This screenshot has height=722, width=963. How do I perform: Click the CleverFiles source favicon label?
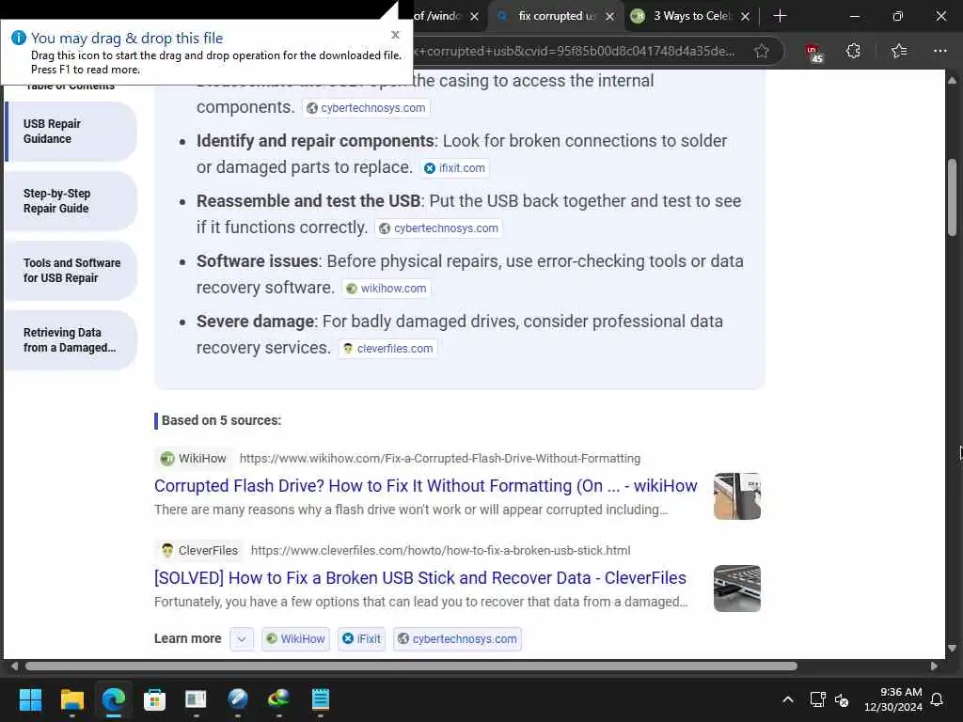tap(199, 550)
